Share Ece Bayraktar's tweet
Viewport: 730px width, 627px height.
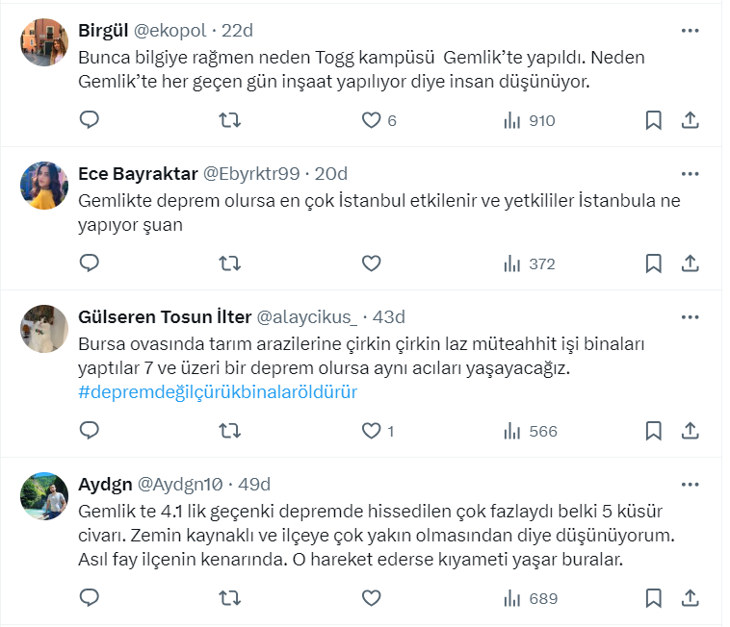[x=690, y=263]
